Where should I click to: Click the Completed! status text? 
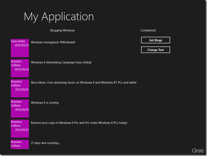(148, 31)
